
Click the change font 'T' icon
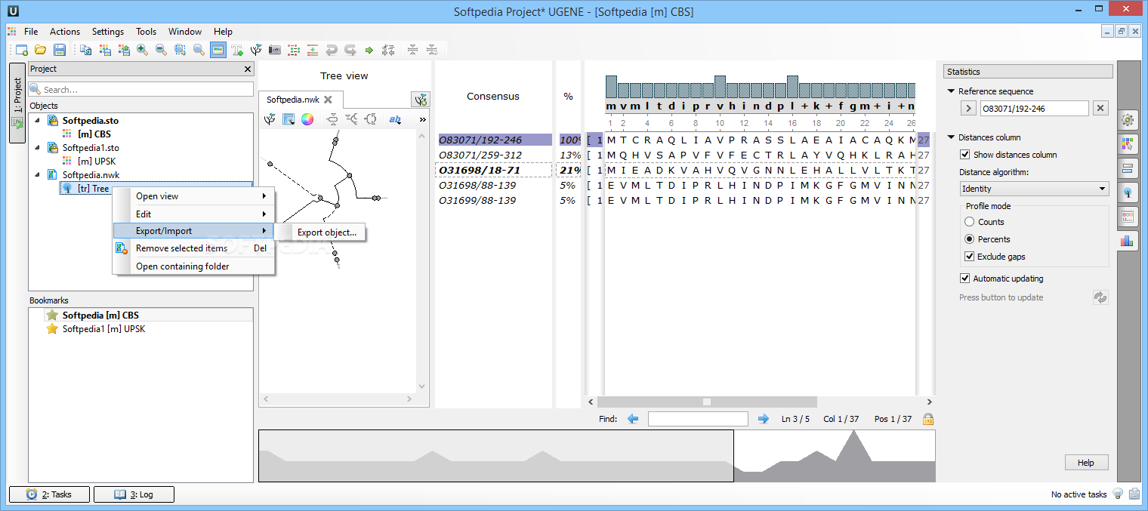(237, 50)
